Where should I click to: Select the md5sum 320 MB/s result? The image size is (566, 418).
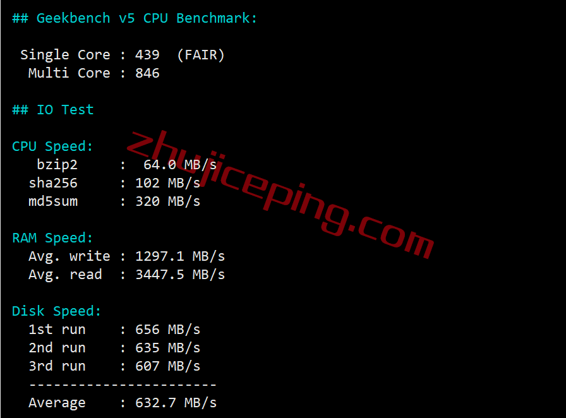click(x=167, y=201)
